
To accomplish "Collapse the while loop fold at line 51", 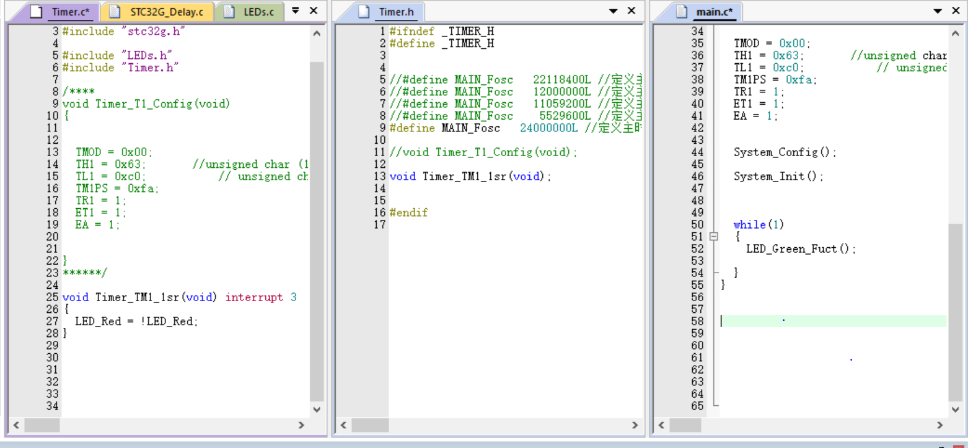I will [x=714, y=237].
